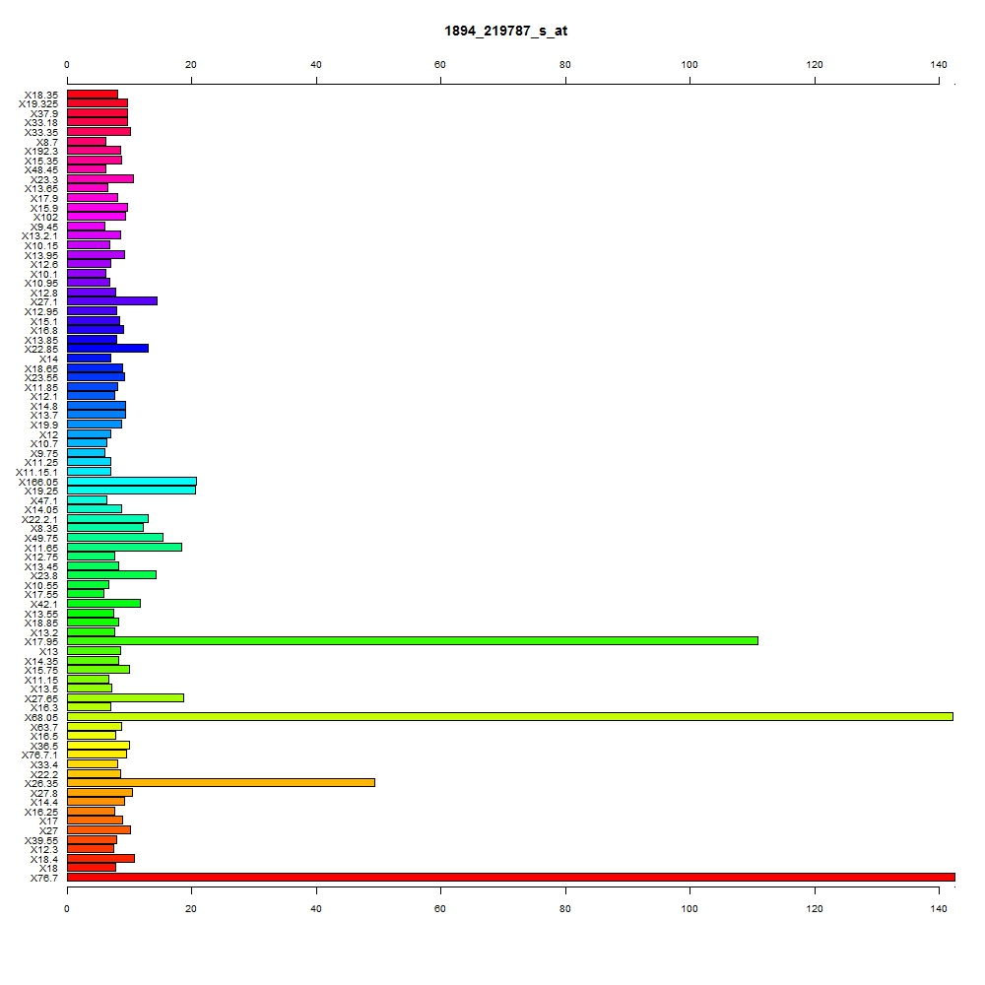Screen dimensions: 985x985
Task: Click the blue bar for X22.85
Action: tap(108, 348)
